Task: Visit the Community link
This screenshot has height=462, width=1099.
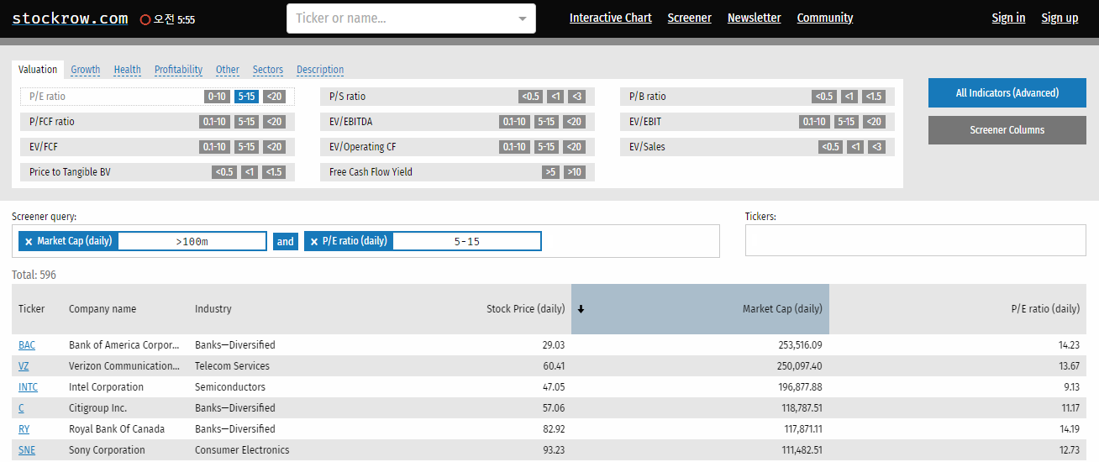Action: click(825, 18)
